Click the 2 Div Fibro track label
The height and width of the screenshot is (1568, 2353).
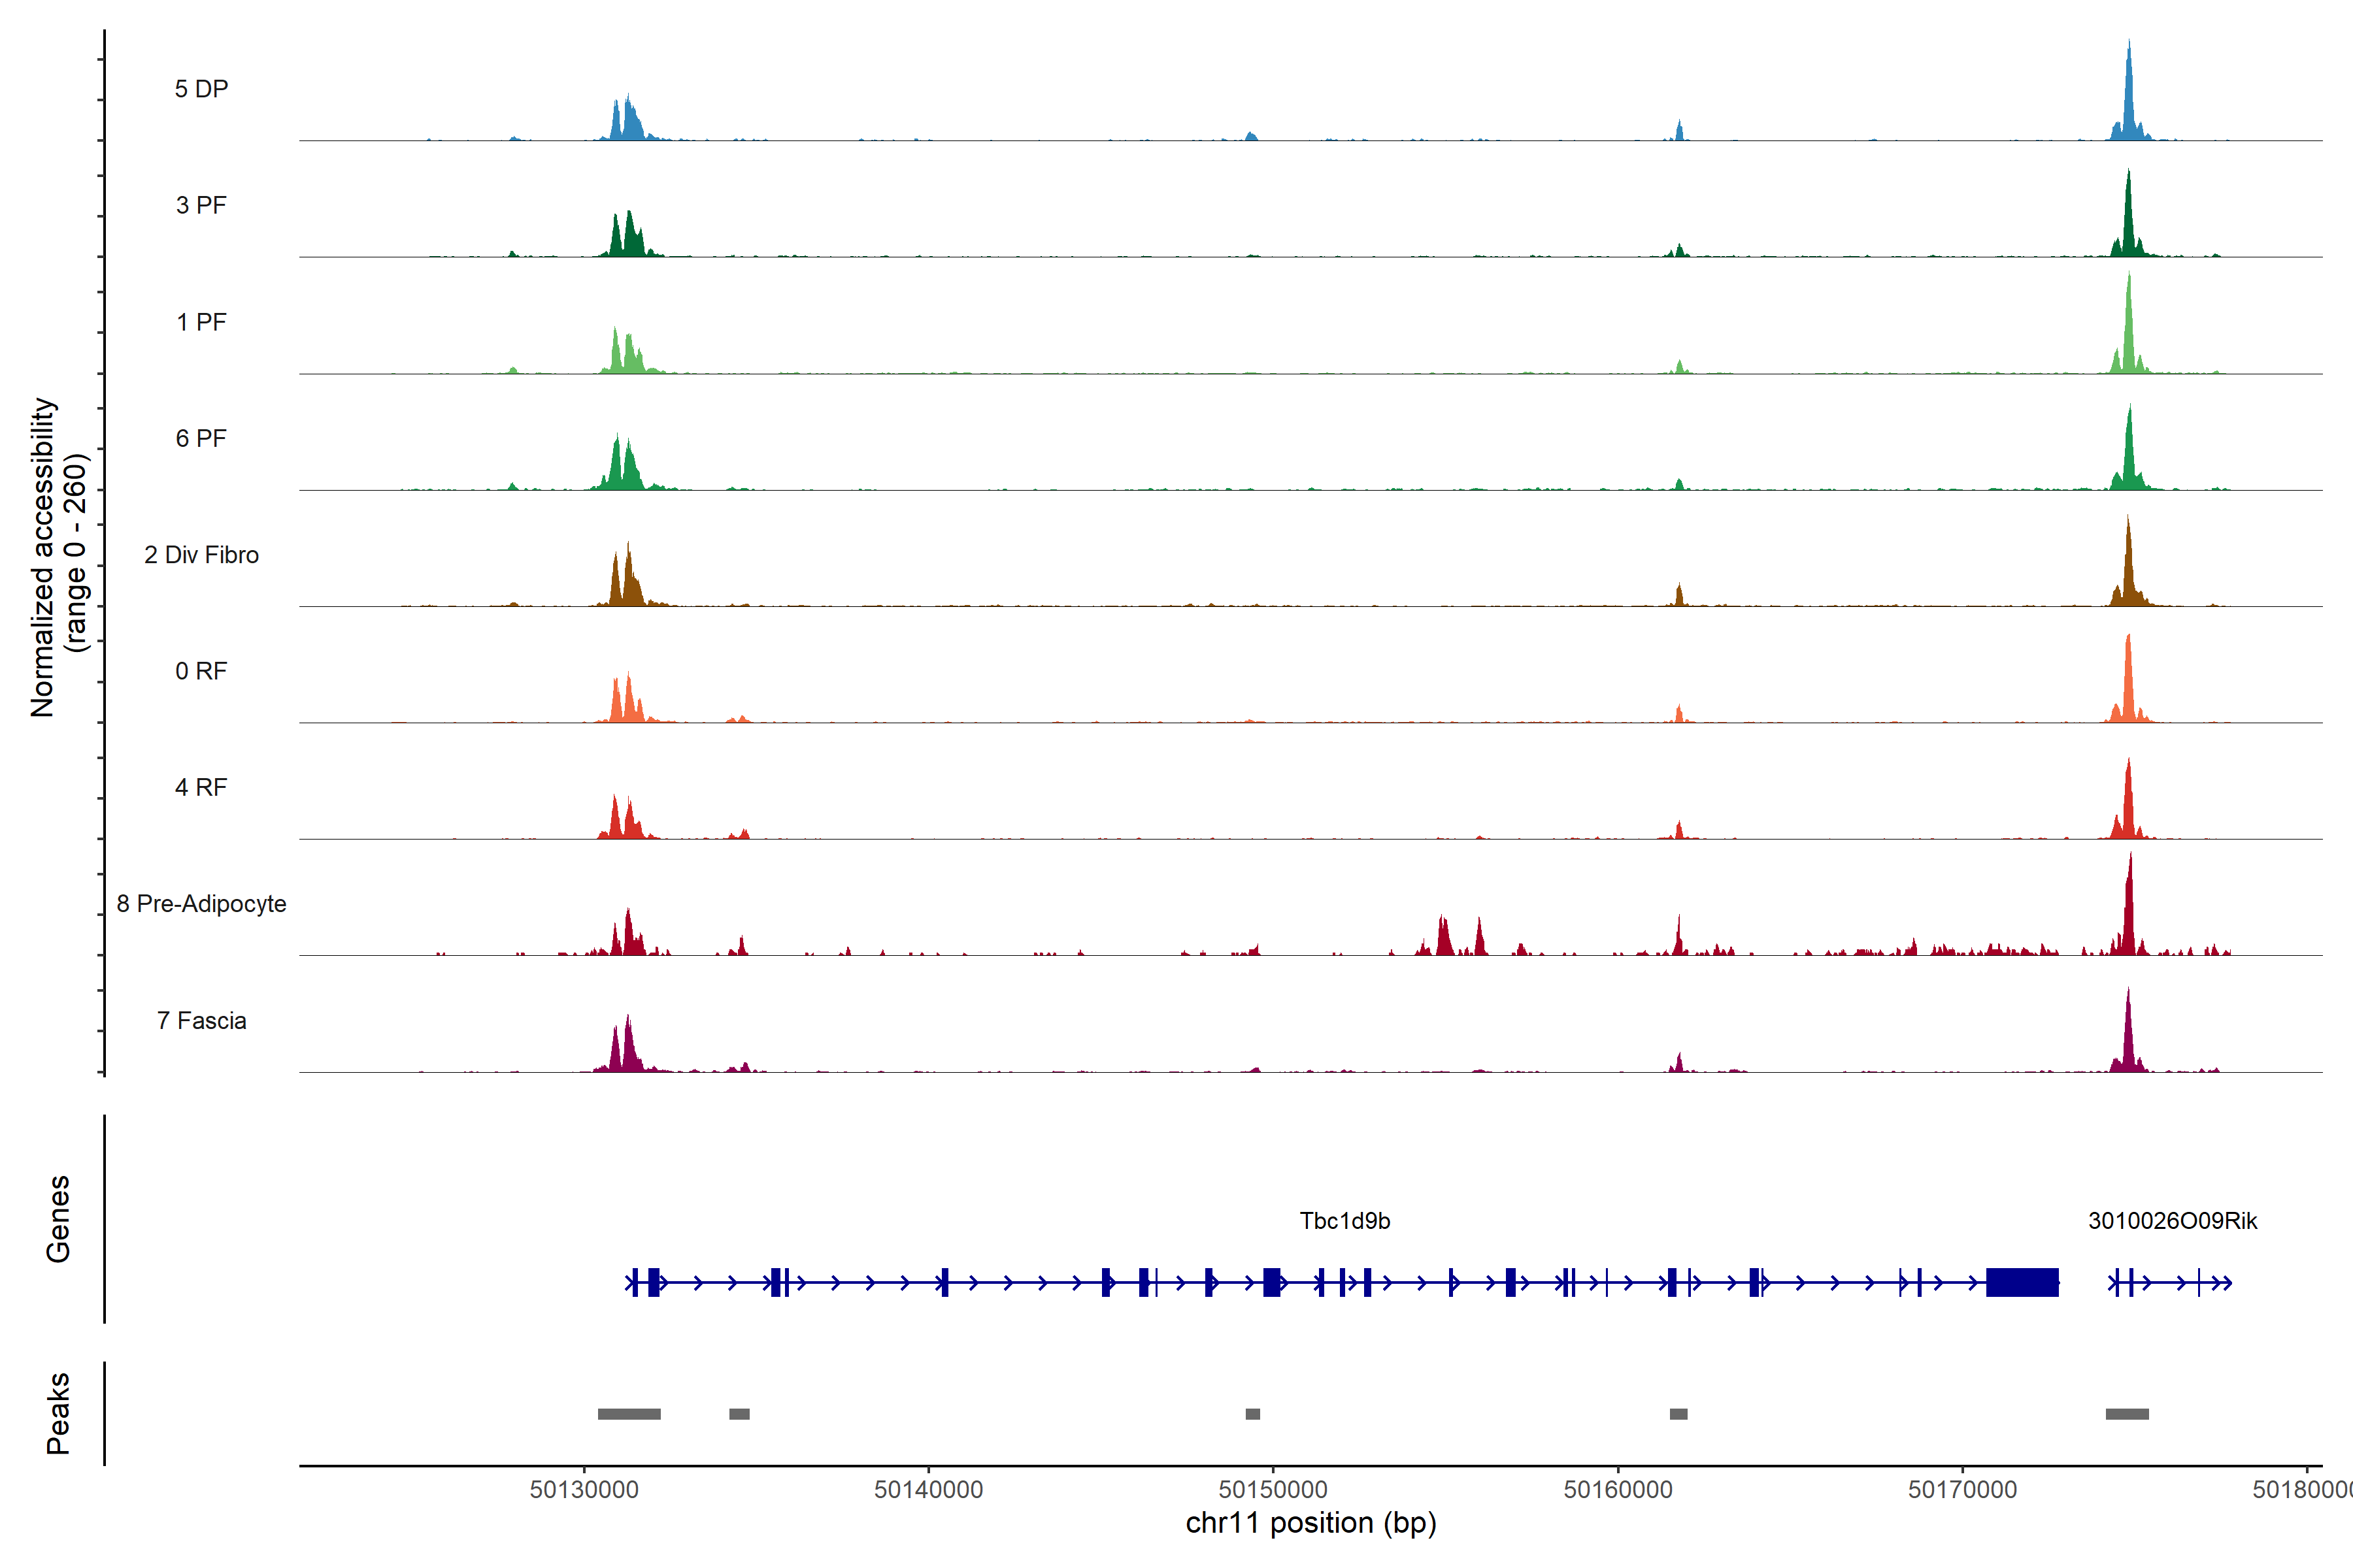click(201, 555)
